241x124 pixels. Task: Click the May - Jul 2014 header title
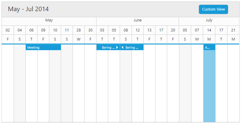coord(28,9)
